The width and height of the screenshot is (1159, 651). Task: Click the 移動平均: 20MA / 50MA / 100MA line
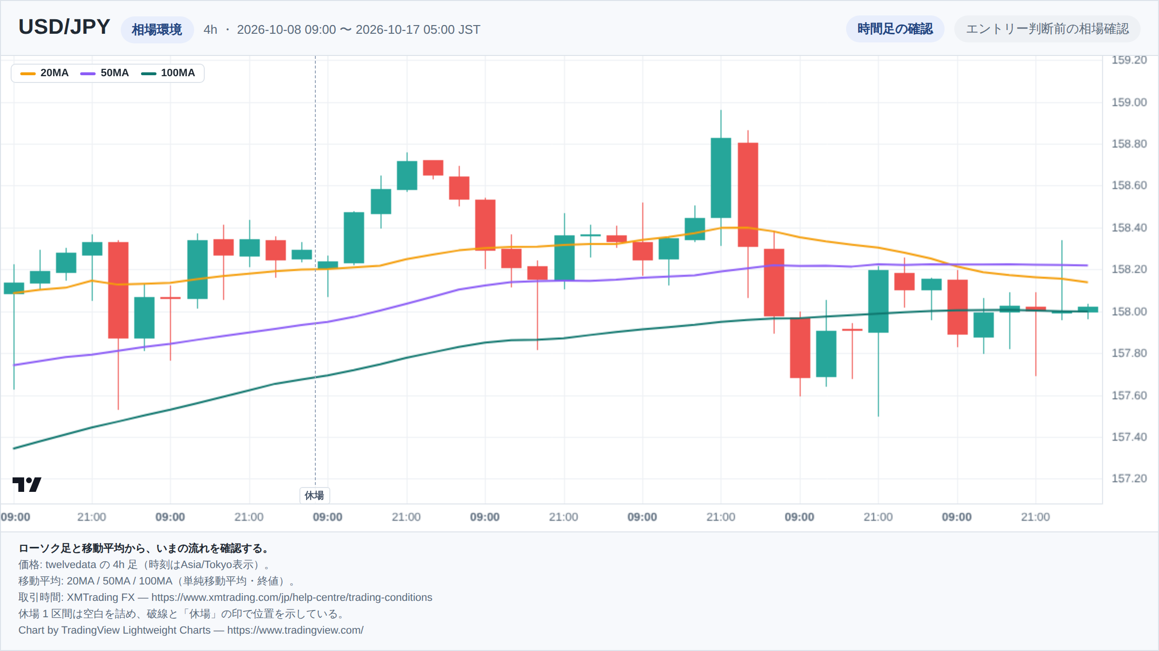pos(156,581)
